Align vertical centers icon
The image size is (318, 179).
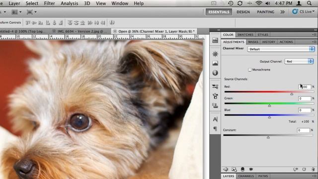(34, 23)
